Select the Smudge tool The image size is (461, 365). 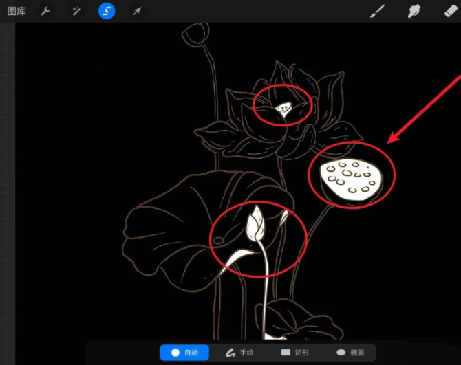(414, 11)
